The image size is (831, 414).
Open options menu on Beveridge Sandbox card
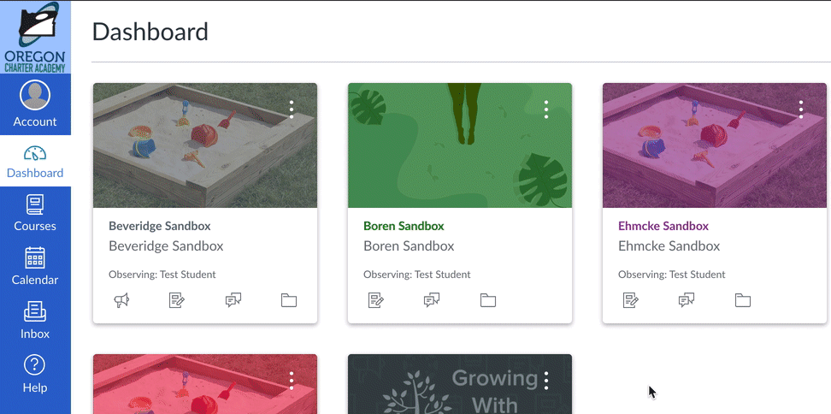pos(292,109)
